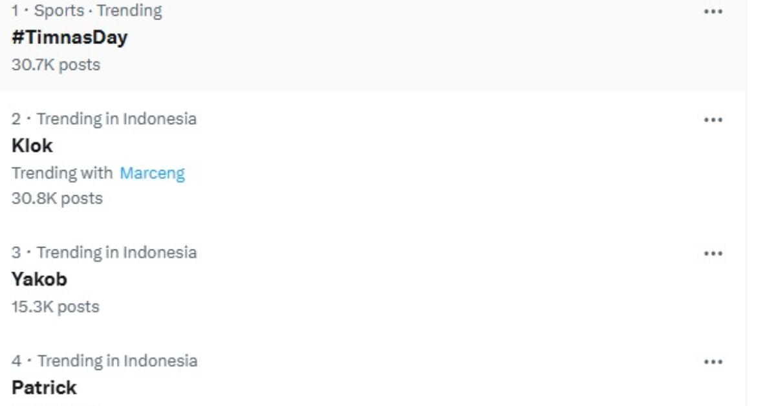
Task: Click the 15.3K posts count
Action: [x=56, y=306]
